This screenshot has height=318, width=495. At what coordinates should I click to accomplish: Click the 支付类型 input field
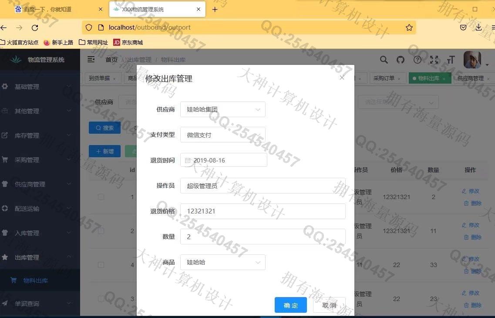coord(222,135)
